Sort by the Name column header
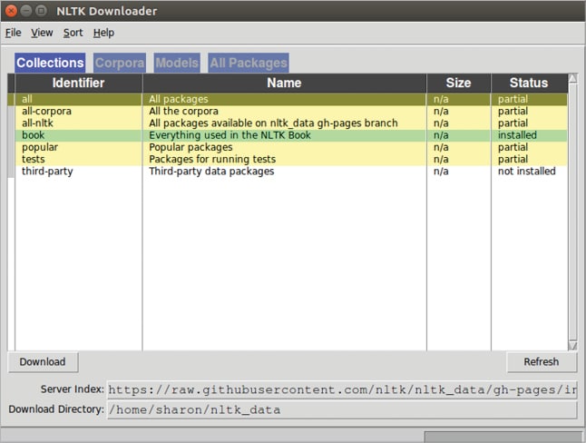 click(x=285, y=84)
